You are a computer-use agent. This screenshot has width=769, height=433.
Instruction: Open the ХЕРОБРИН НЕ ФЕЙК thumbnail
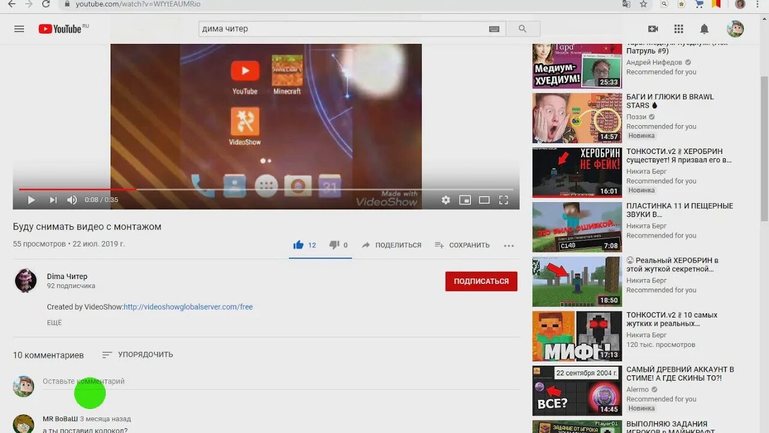(577, 172)
